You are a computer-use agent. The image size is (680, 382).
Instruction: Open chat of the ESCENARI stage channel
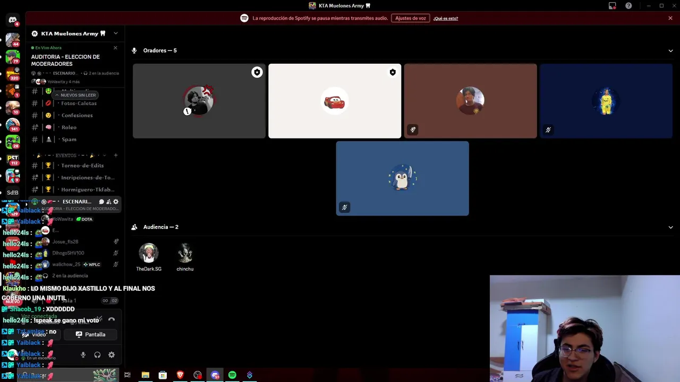101,202
